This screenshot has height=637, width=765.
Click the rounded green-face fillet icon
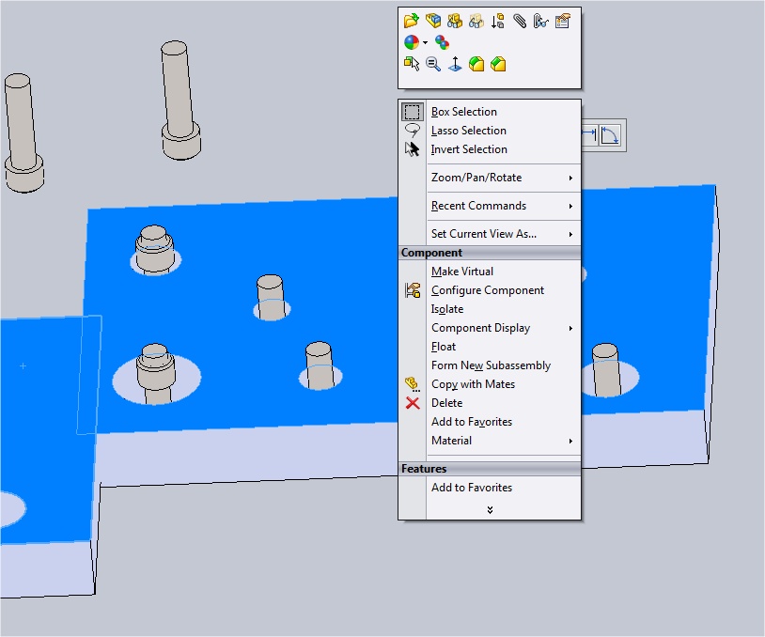tap(476, 64)
